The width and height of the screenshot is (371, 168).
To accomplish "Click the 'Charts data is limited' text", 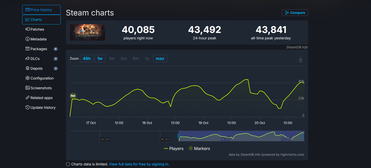I will point(90,164).
